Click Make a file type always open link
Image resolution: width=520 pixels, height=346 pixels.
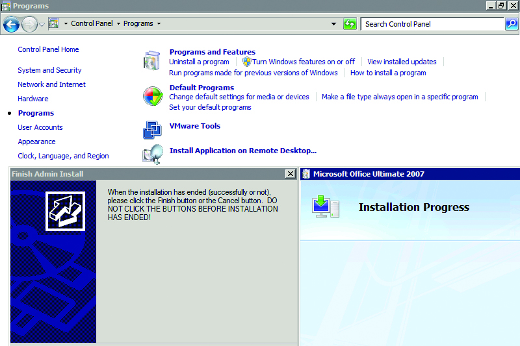click(400, 97)
